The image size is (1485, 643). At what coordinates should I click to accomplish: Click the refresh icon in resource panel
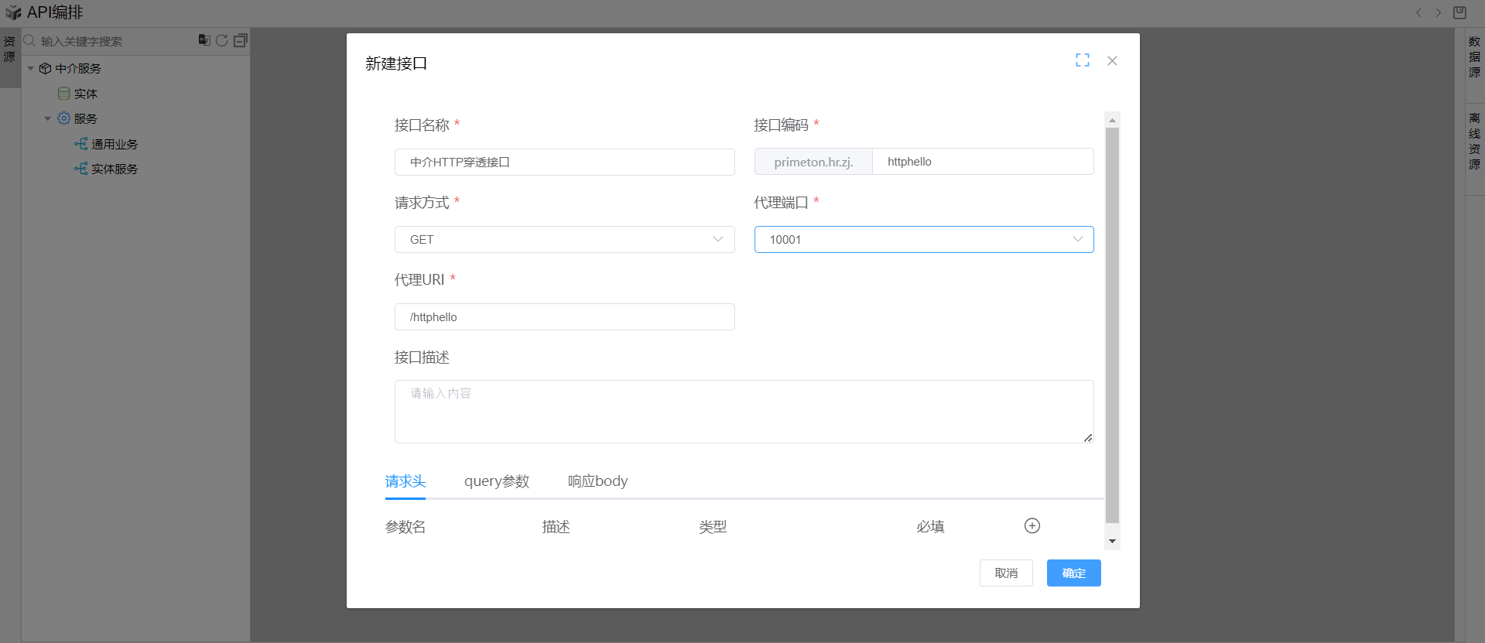pyautogui.click(x=222, y=40)
